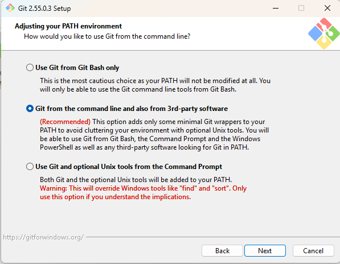Screen dimensions: 340x264
Task: Minimize the Git Setup window
Action: [x=276, y=8]
